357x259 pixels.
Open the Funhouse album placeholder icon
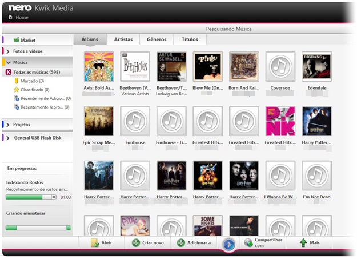pos(135,121)
